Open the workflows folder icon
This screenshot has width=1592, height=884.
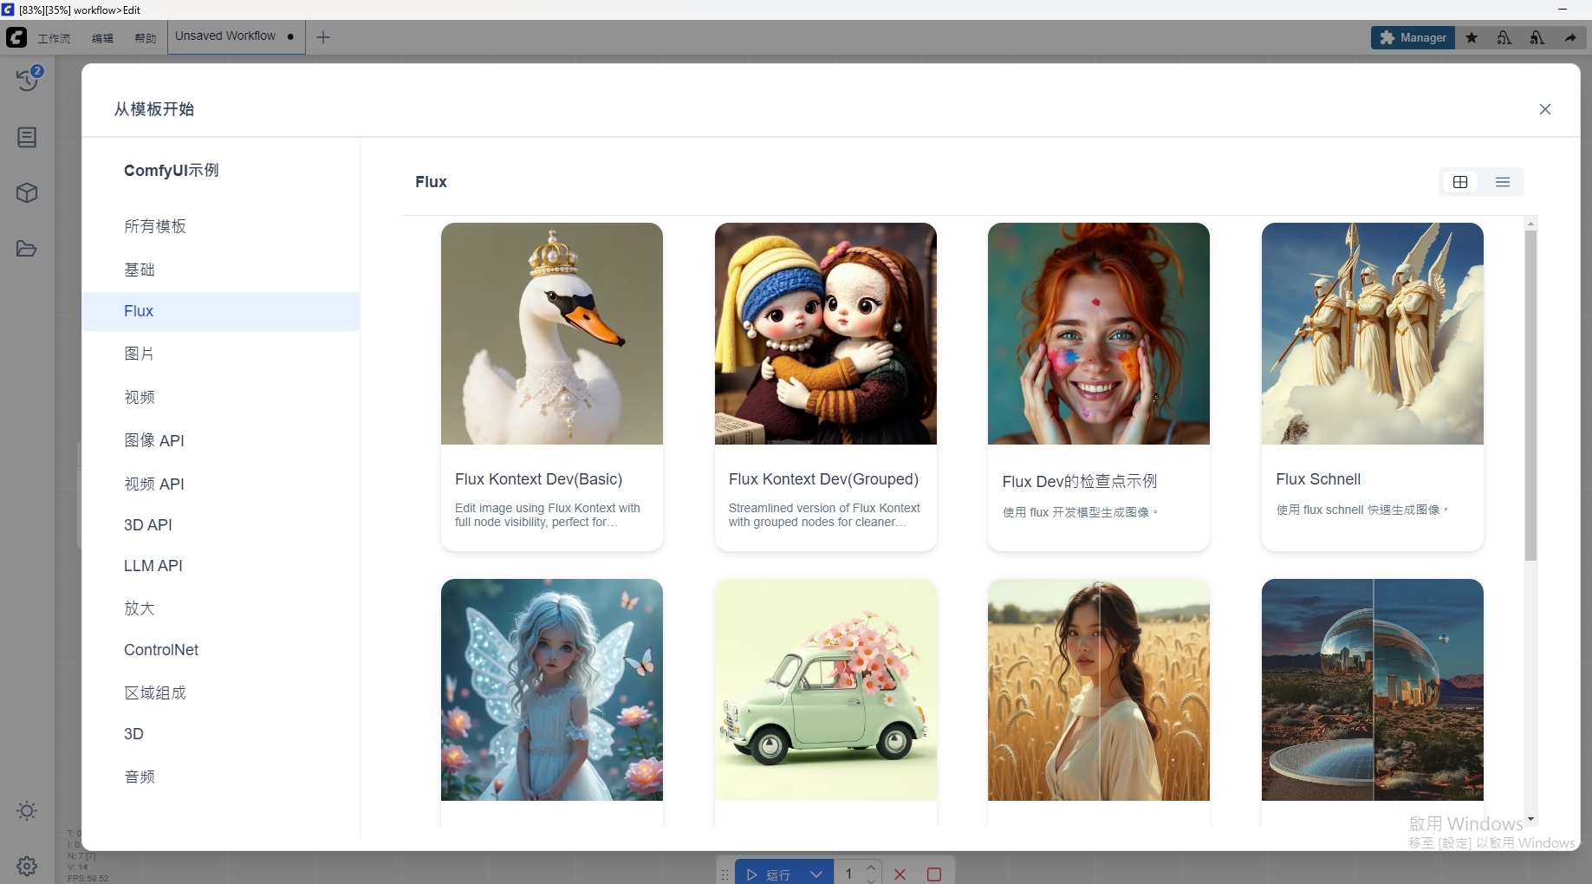[x=27, y=249]
